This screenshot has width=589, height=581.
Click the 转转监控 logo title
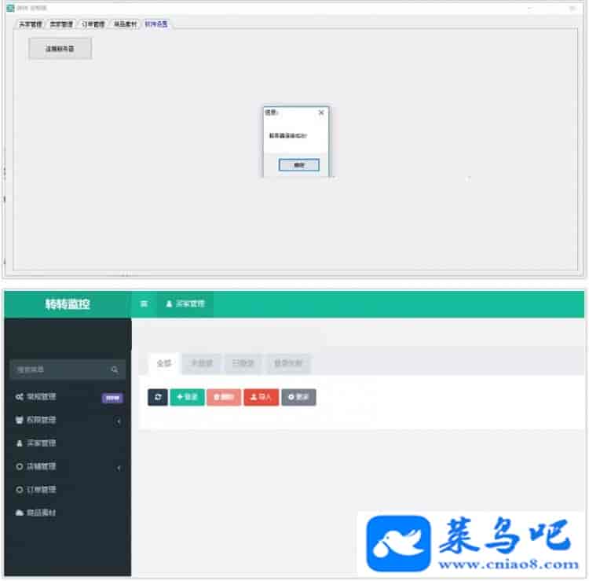(68, 303)
